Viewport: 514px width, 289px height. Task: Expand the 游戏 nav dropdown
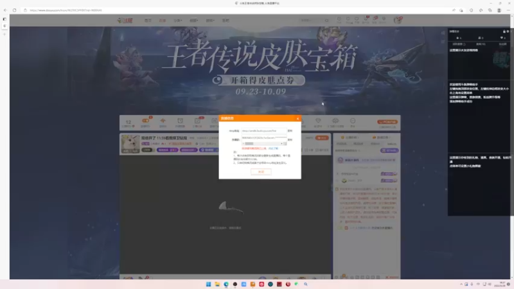(x=210, y=21)
